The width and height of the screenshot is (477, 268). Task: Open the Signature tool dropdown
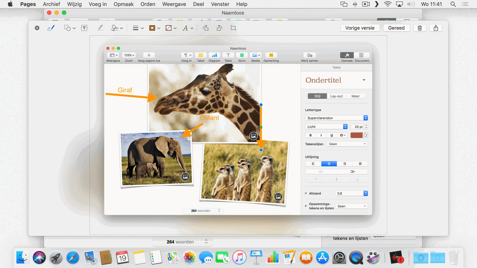117,28
